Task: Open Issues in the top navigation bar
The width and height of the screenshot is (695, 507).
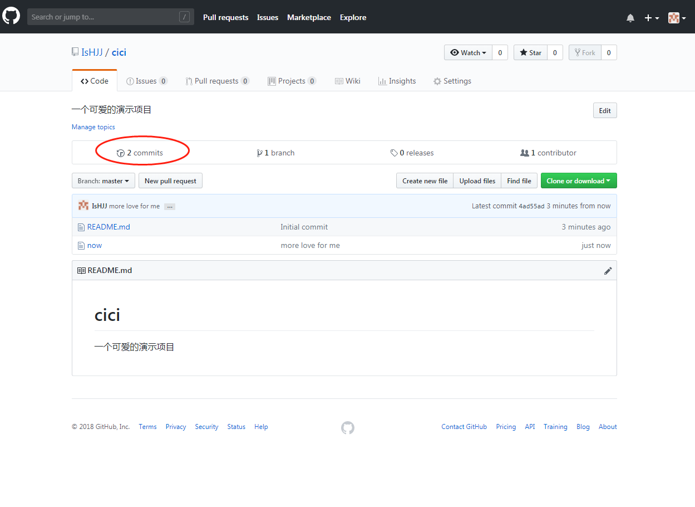Action: tap(268, 17)
